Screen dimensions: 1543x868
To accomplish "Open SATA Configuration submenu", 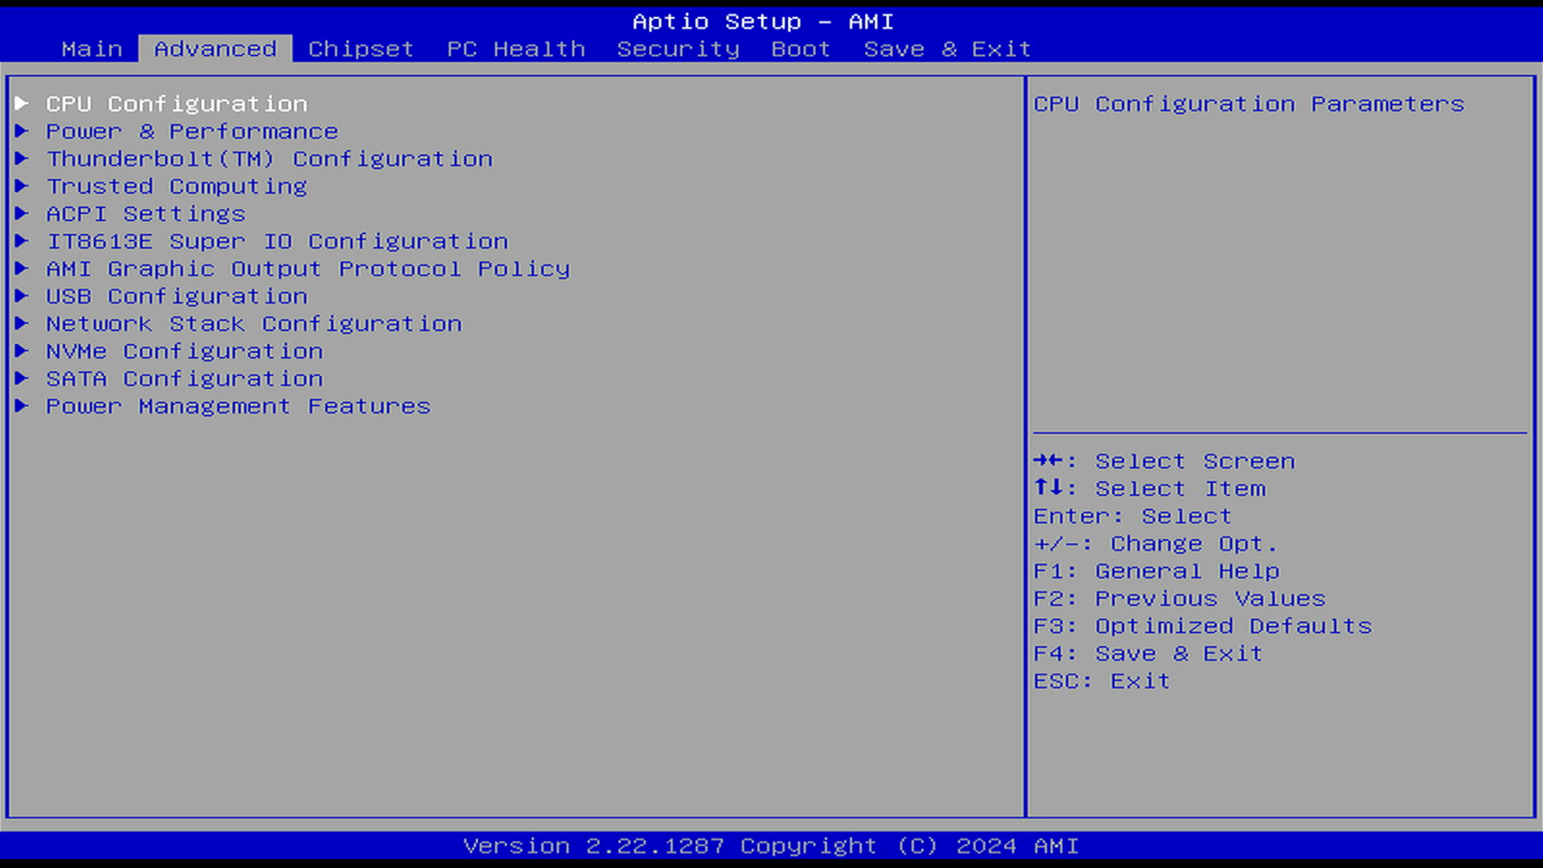I will tap(185, 378).
